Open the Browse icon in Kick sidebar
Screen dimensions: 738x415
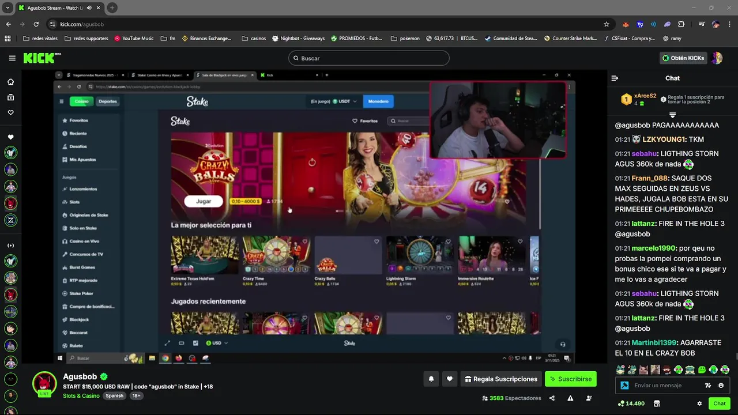pos(10,97)
